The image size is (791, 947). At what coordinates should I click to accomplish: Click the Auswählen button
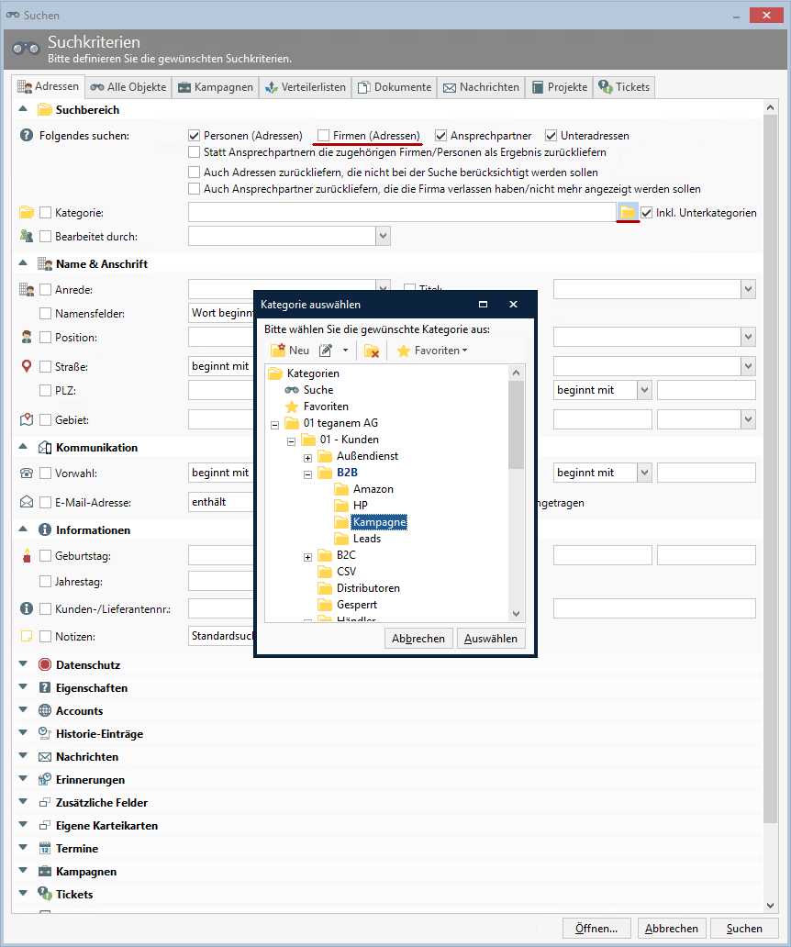pyautogui.click(x=491, y=639)
